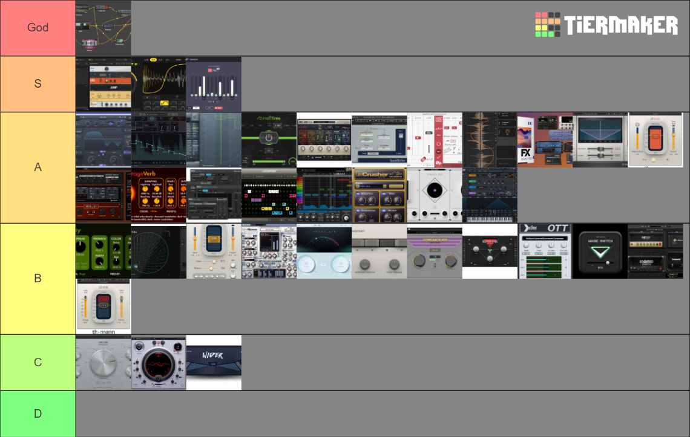
Task: Click the node-graph plugin in God tier
Action: click(x=103, y=28)
